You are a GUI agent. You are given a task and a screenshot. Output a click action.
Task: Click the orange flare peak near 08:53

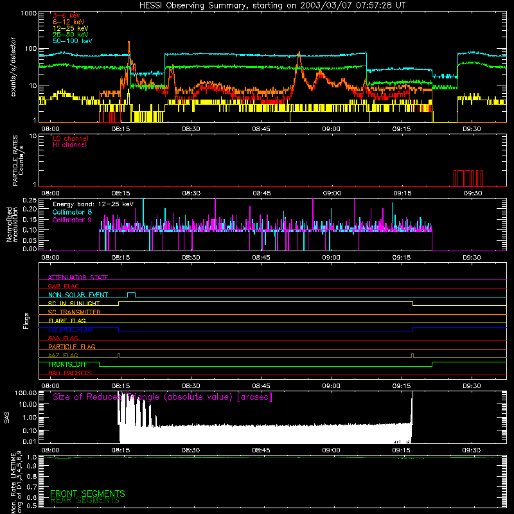pos(299,53)
